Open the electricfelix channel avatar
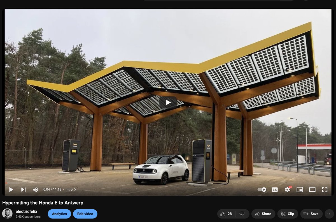 pyautogui.click(x=7, y=214)
